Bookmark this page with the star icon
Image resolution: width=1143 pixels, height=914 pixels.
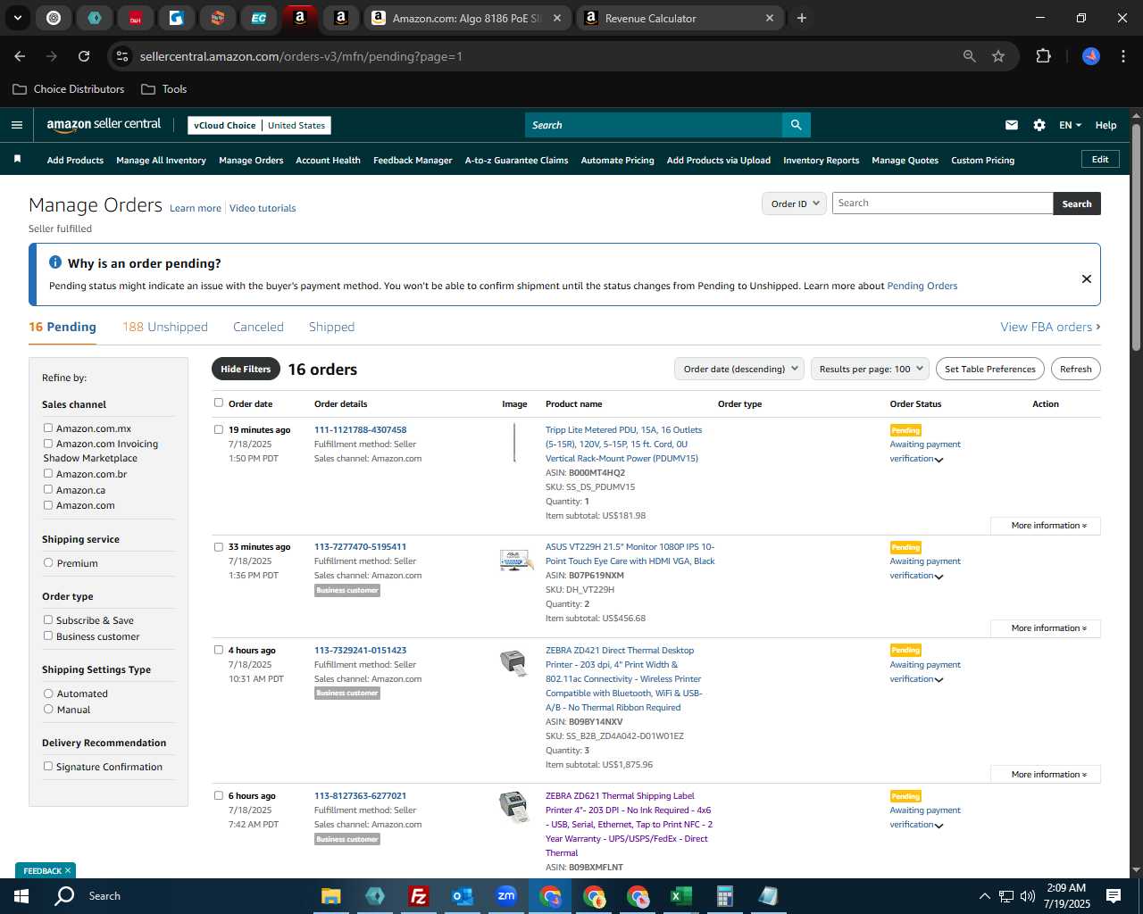pyautogui.click(x=998, y=56)
